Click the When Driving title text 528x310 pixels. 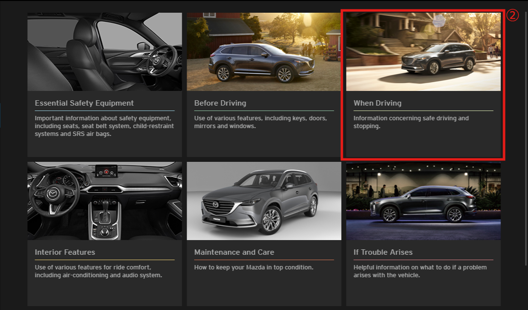point(377,103)
